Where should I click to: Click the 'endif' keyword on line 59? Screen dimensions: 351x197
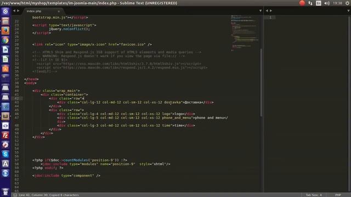(x=50, y=168)
